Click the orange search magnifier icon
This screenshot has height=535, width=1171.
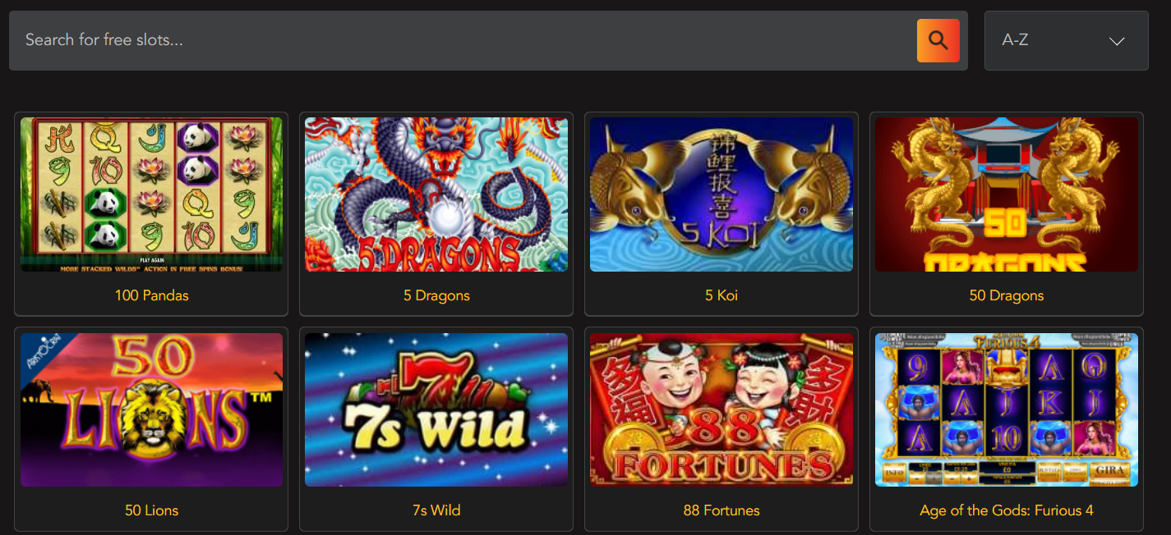tap(938, 40)
